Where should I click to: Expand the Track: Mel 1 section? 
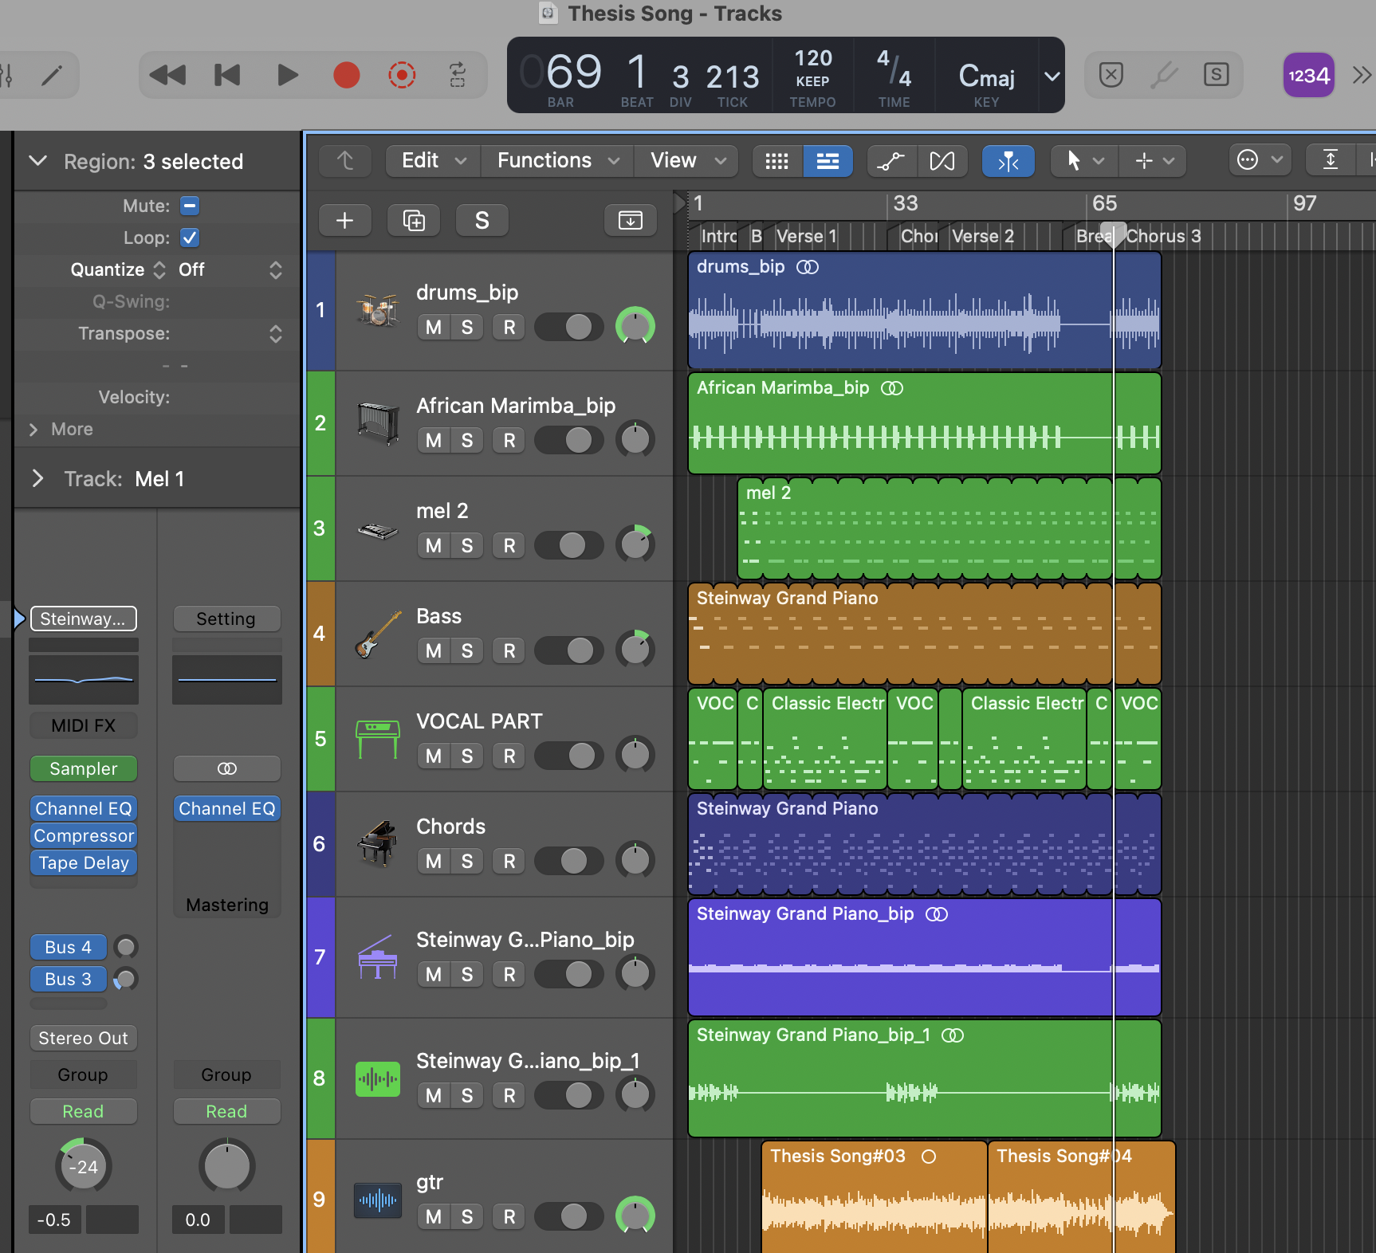[x=37, y=479]
